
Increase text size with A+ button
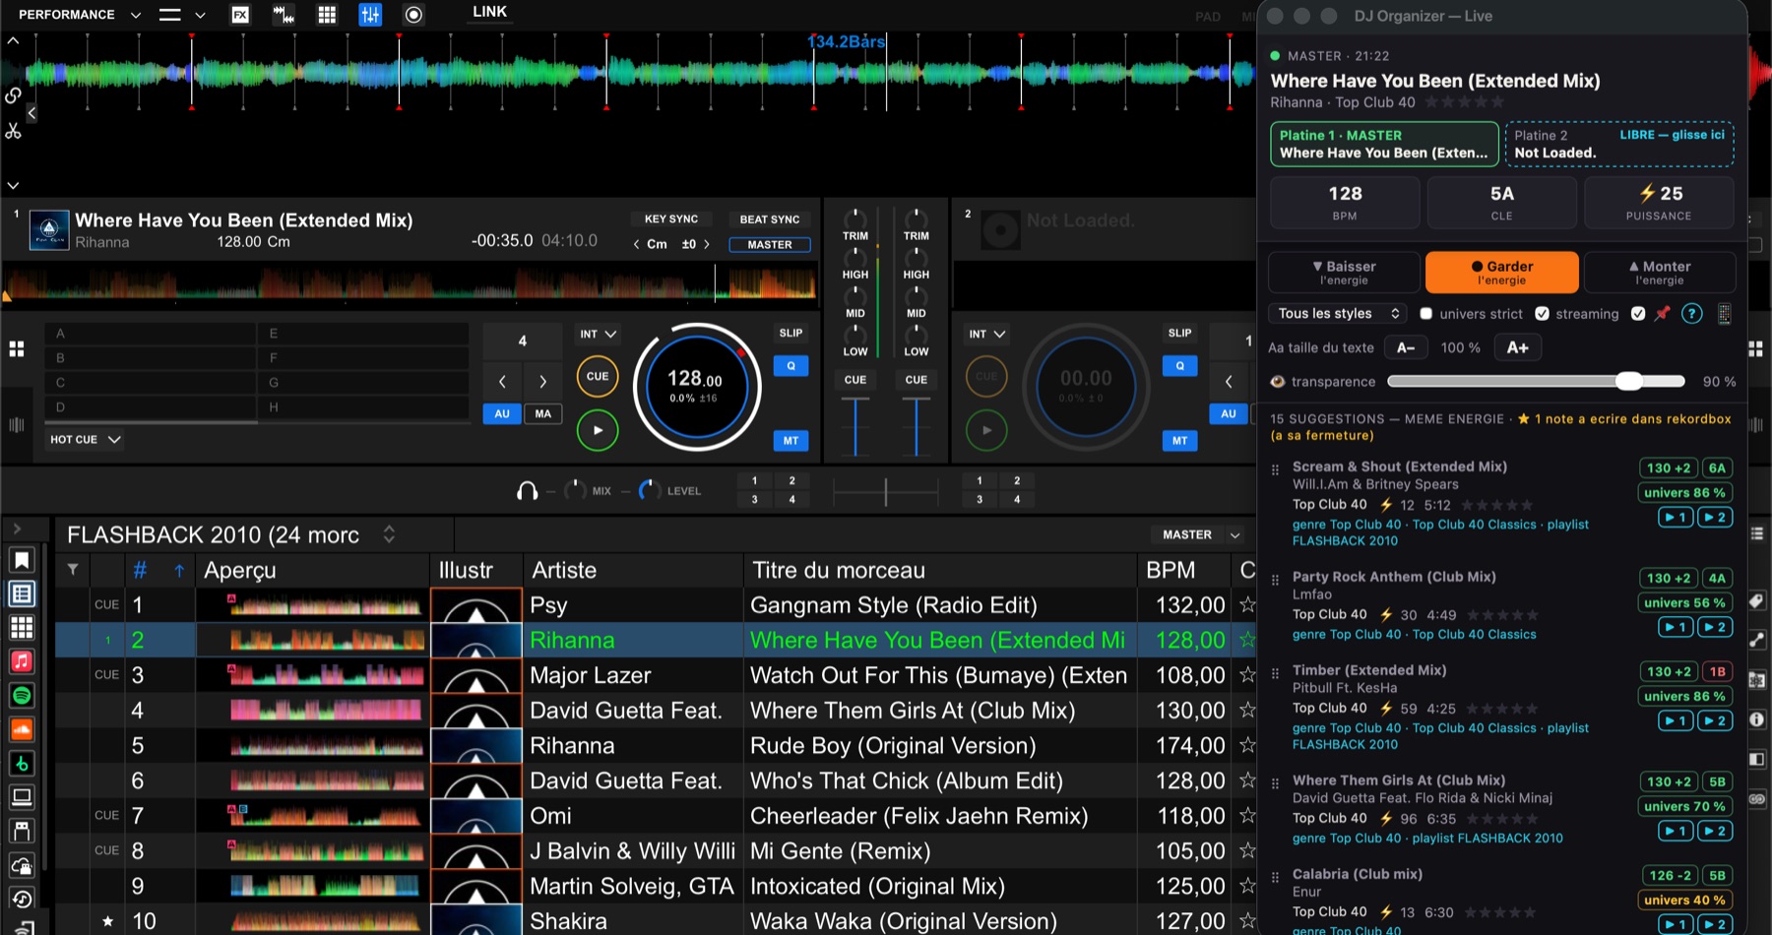pos(1517,347)
